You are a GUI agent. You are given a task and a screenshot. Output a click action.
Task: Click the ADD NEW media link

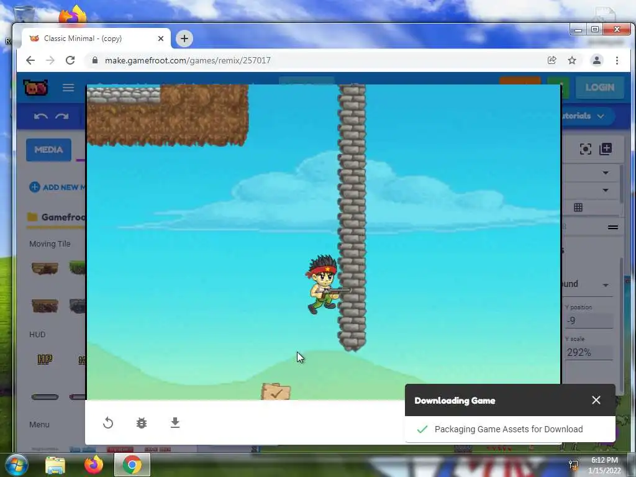coord(58,187)
